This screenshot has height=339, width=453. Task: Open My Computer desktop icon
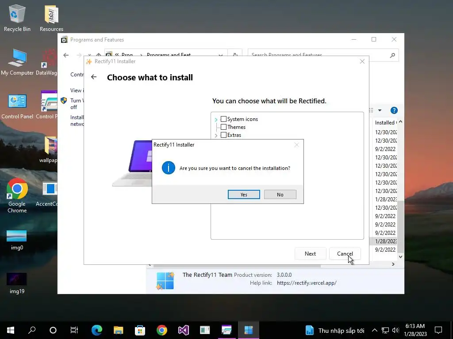pos(17,62)
